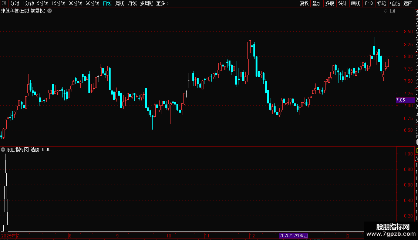Viewport: 418px width, 240px height.
Task: Click month 11 on time axis
Action: [207, 236]
